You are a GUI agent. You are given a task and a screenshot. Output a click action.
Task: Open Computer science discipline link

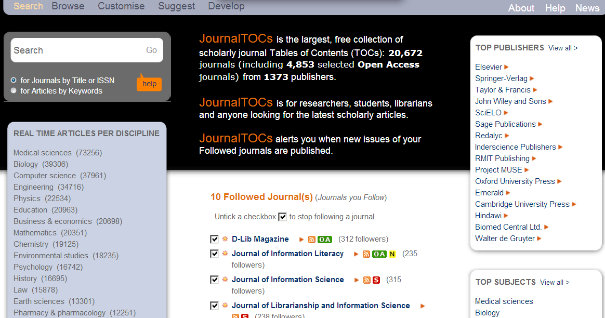pos(60,176)
